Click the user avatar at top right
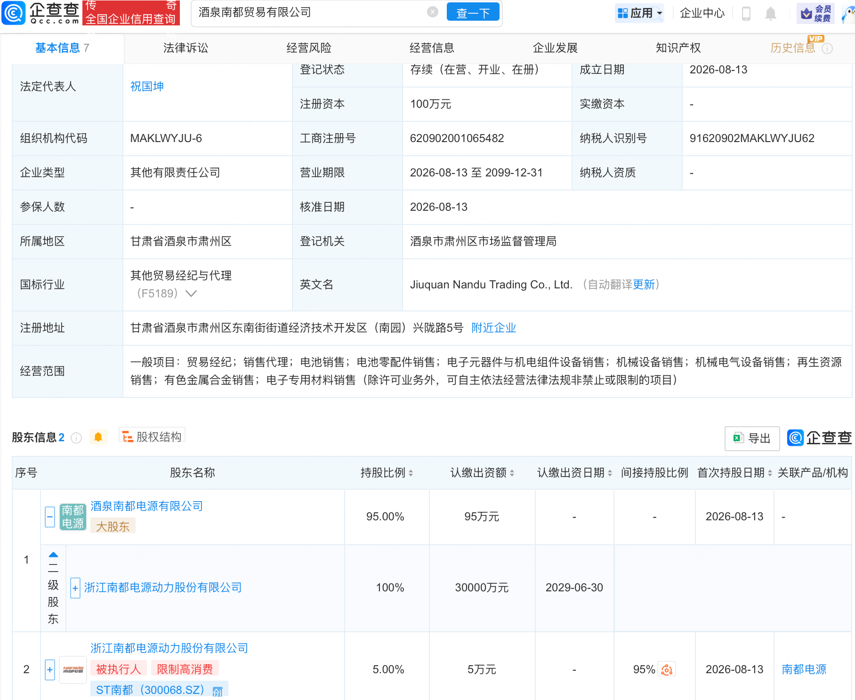 coord(849,13)
